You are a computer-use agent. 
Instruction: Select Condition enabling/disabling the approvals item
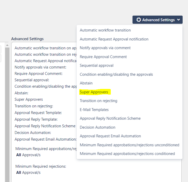click(116, 74)
